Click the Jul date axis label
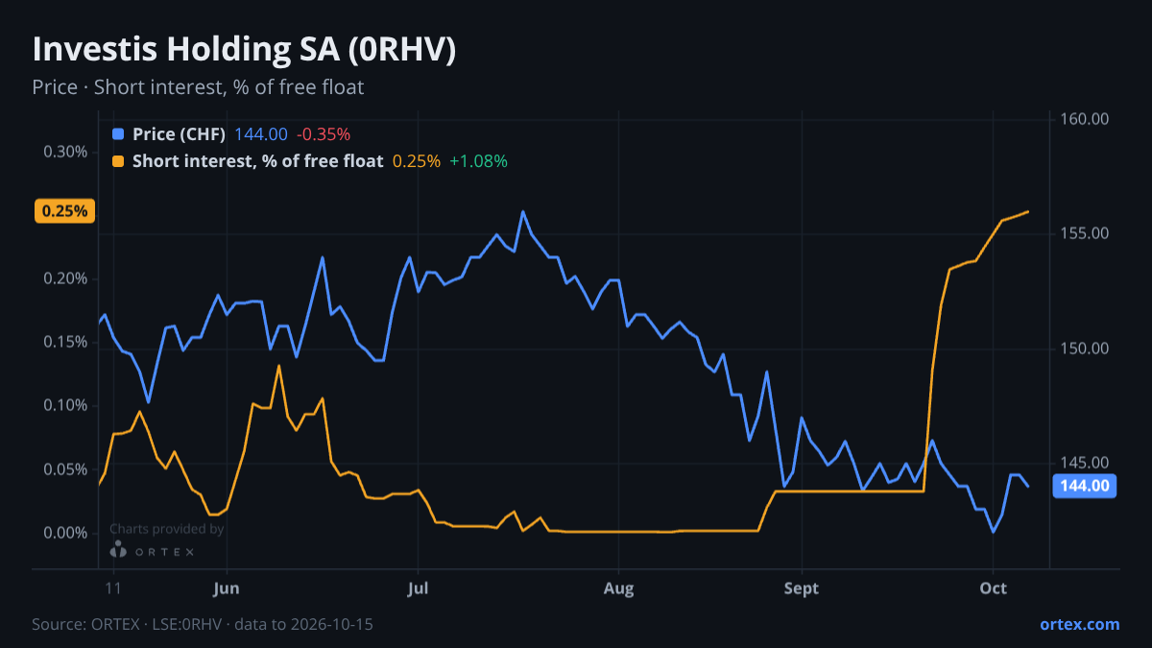 tap(418, 588)
